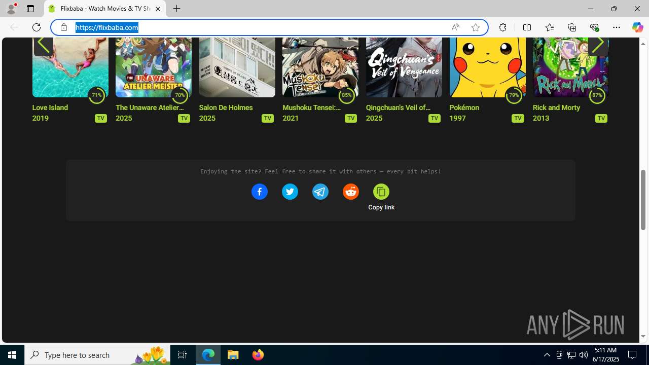The image size is (649, 365).
Task: Open the Windows Start menu
Action: coord(12,355)
